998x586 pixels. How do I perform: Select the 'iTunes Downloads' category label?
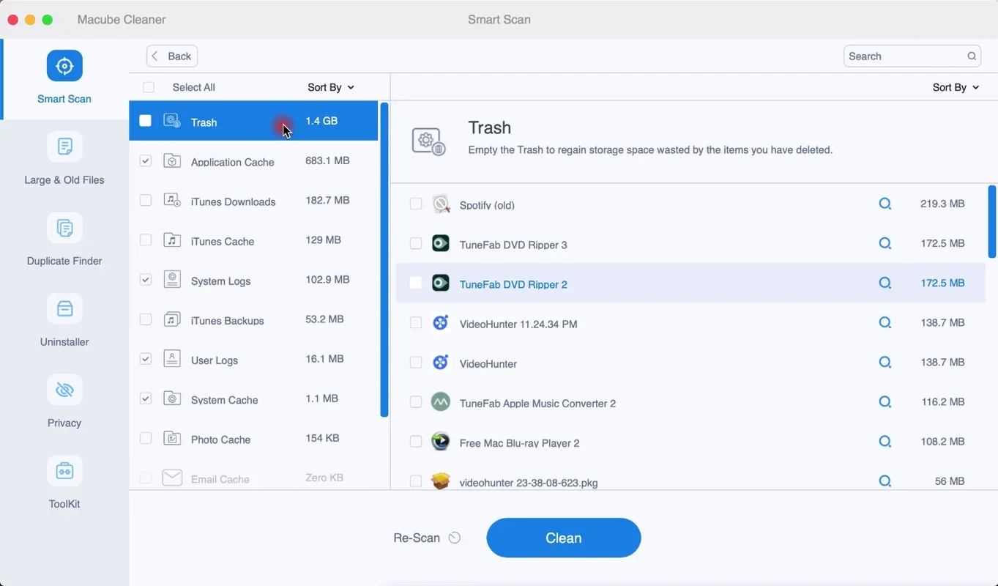click(x=234, y=201)
